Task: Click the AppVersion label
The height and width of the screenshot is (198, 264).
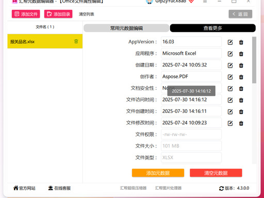Action: pyautogui.click(x=142, y=42)
